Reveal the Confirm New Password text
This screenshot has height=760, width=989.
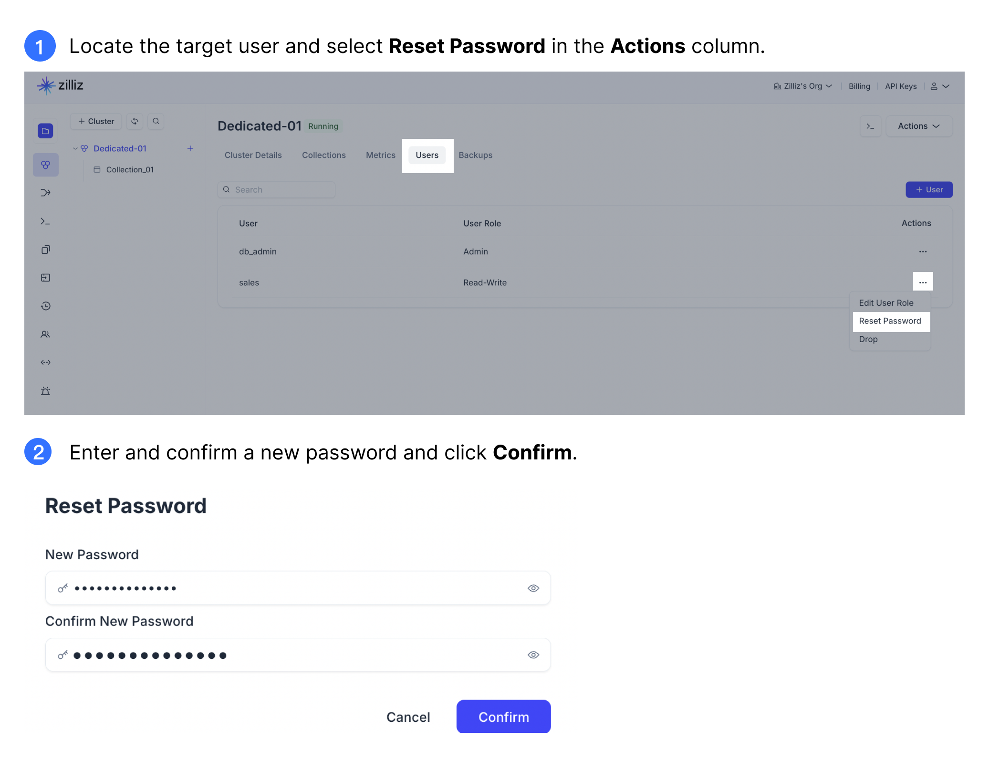point(533,655)
